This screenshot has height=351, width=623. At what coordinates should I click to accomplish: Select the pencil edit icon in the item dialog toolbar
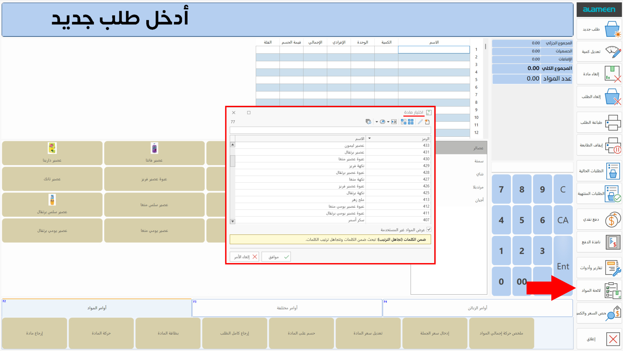tap(420, 122)
